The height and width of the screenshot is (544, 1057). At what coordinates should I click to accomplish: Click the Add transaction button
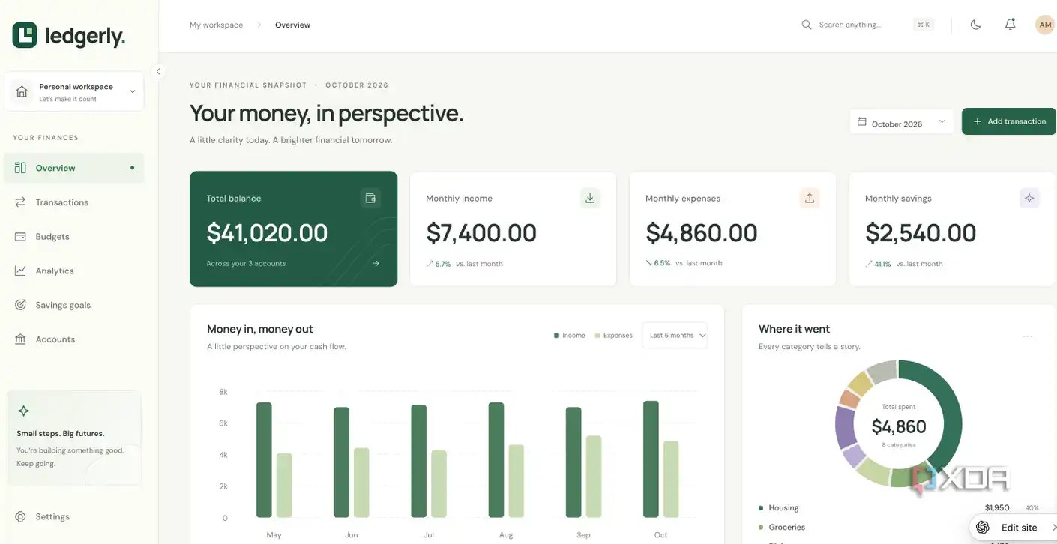click(1009, 121)
